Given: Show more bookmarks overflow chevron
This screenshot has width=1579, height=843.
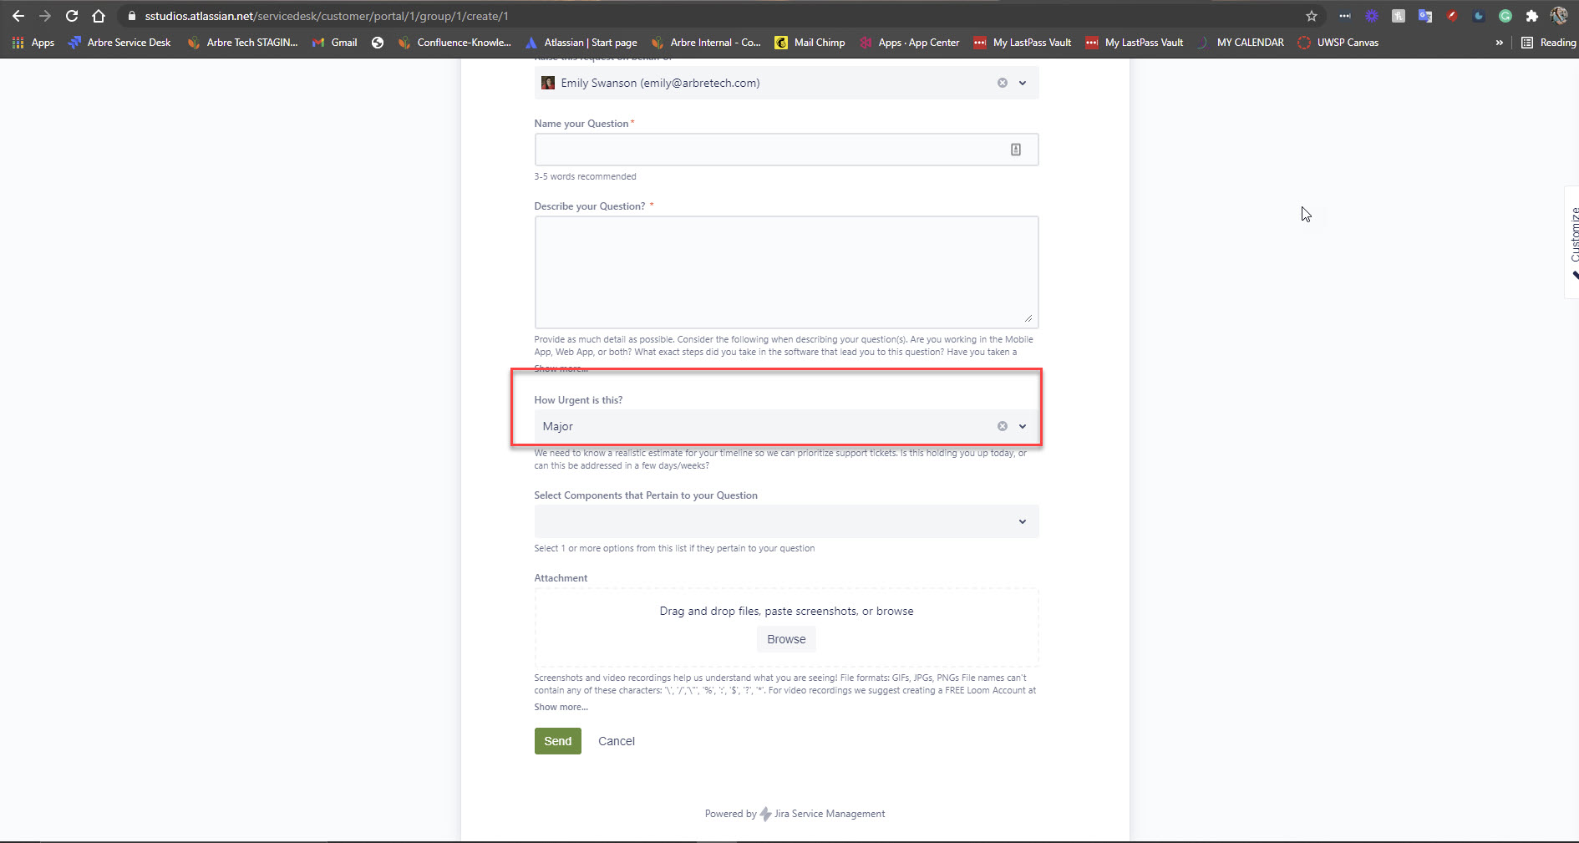Looking at the screenshot, I should tap(1500, 43).
